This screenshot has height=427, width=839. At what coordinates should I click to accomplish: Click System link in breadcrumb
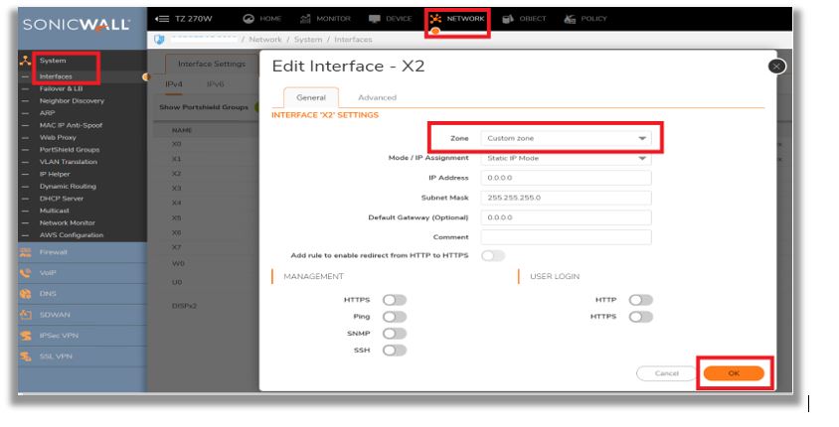point(308,40)
